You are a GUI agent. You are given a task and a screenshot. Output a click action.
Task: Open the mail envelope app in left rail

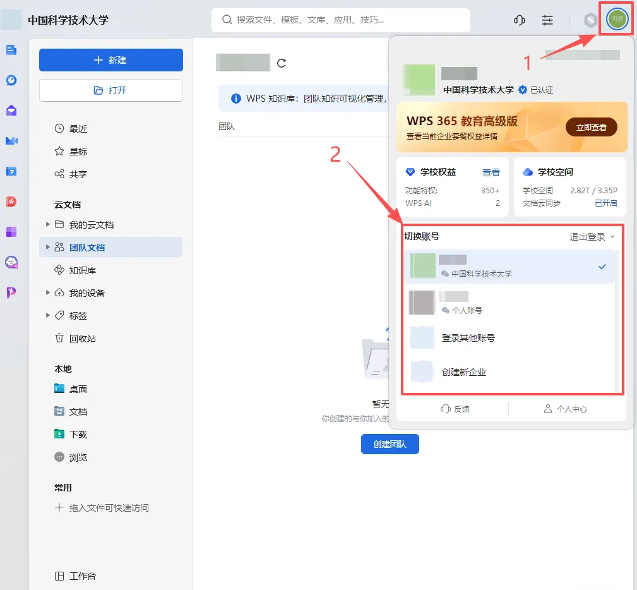click(x=11, y=110)
